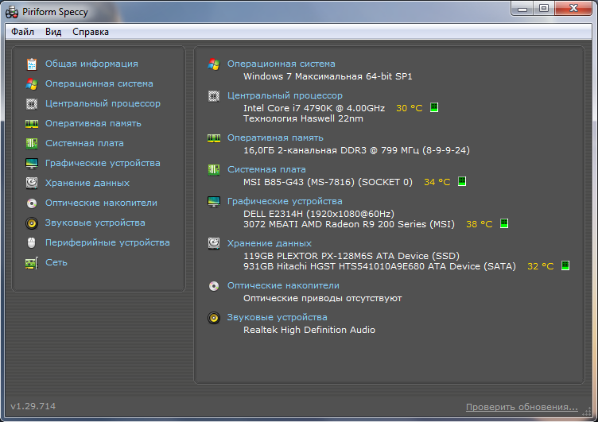Open the Справка menu

click(x=91, y=32)
